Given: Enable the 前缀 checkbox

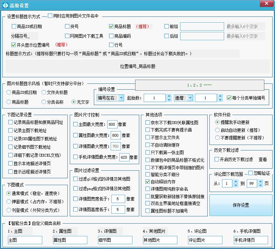Looking at the screenshot, I should pos(167,26).
